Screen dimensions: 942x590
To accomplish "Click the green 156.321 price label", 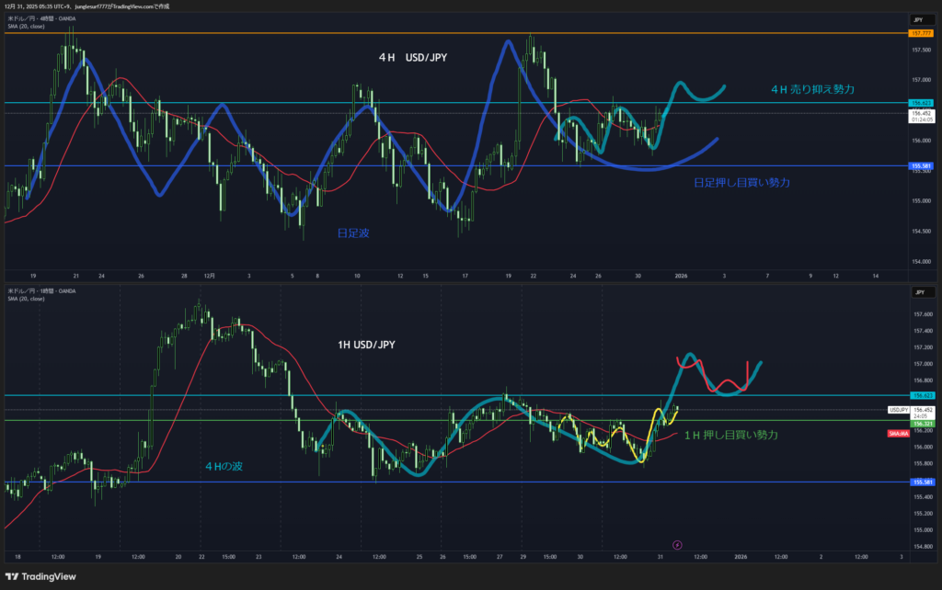I will pyautogui.click(x=920, y=421).
